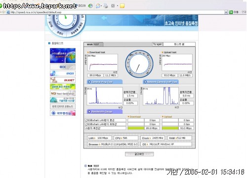This screenshot has width=247, height=178.
Task: Click the 11.6 MB/s upload field
Action: pyautogui.click(x=185, y=75)
